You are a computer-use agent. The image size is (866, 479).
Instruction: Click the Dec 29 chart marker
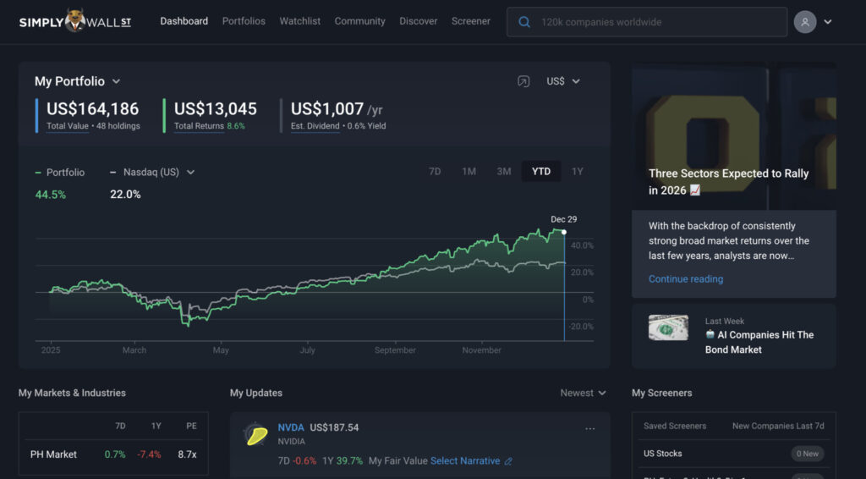pos(564,231)
